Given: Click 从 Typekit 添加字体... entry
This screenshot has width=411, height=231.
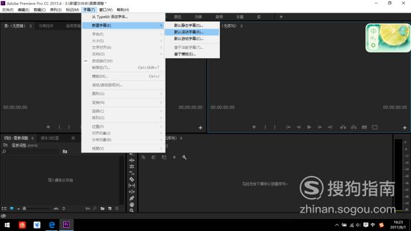Looking at the screenshot, I should (123, 17).
